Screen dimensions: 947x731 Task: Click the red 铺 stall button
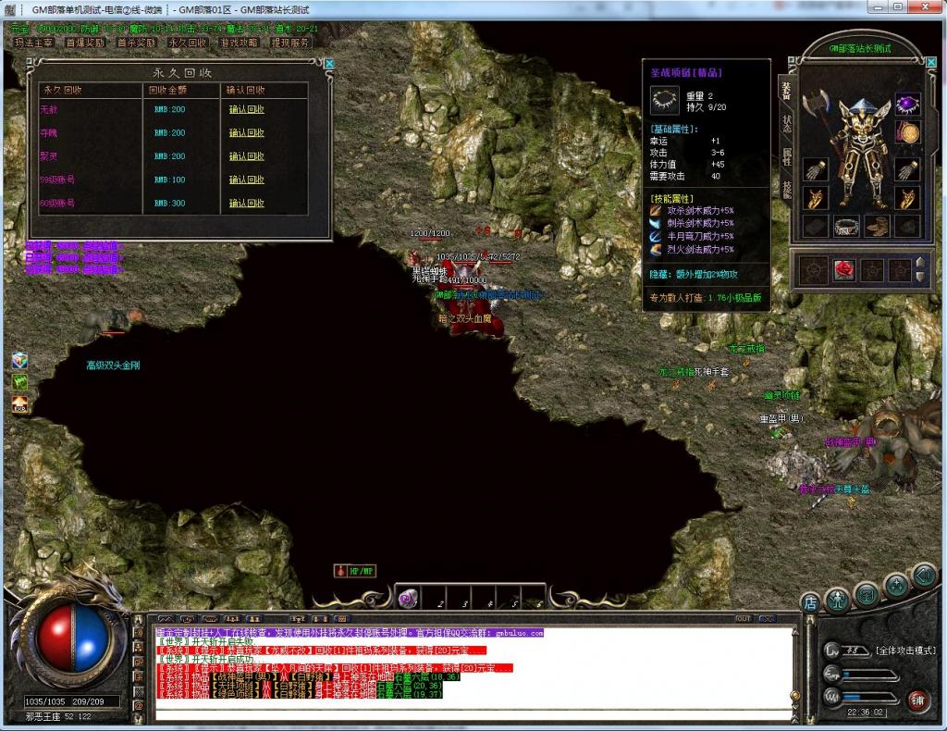click(x=918, y=700)
